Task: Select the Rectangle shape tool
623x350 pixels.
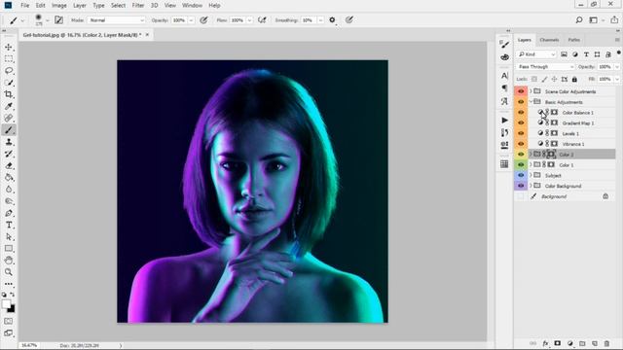Action: [x=9, y=249]
